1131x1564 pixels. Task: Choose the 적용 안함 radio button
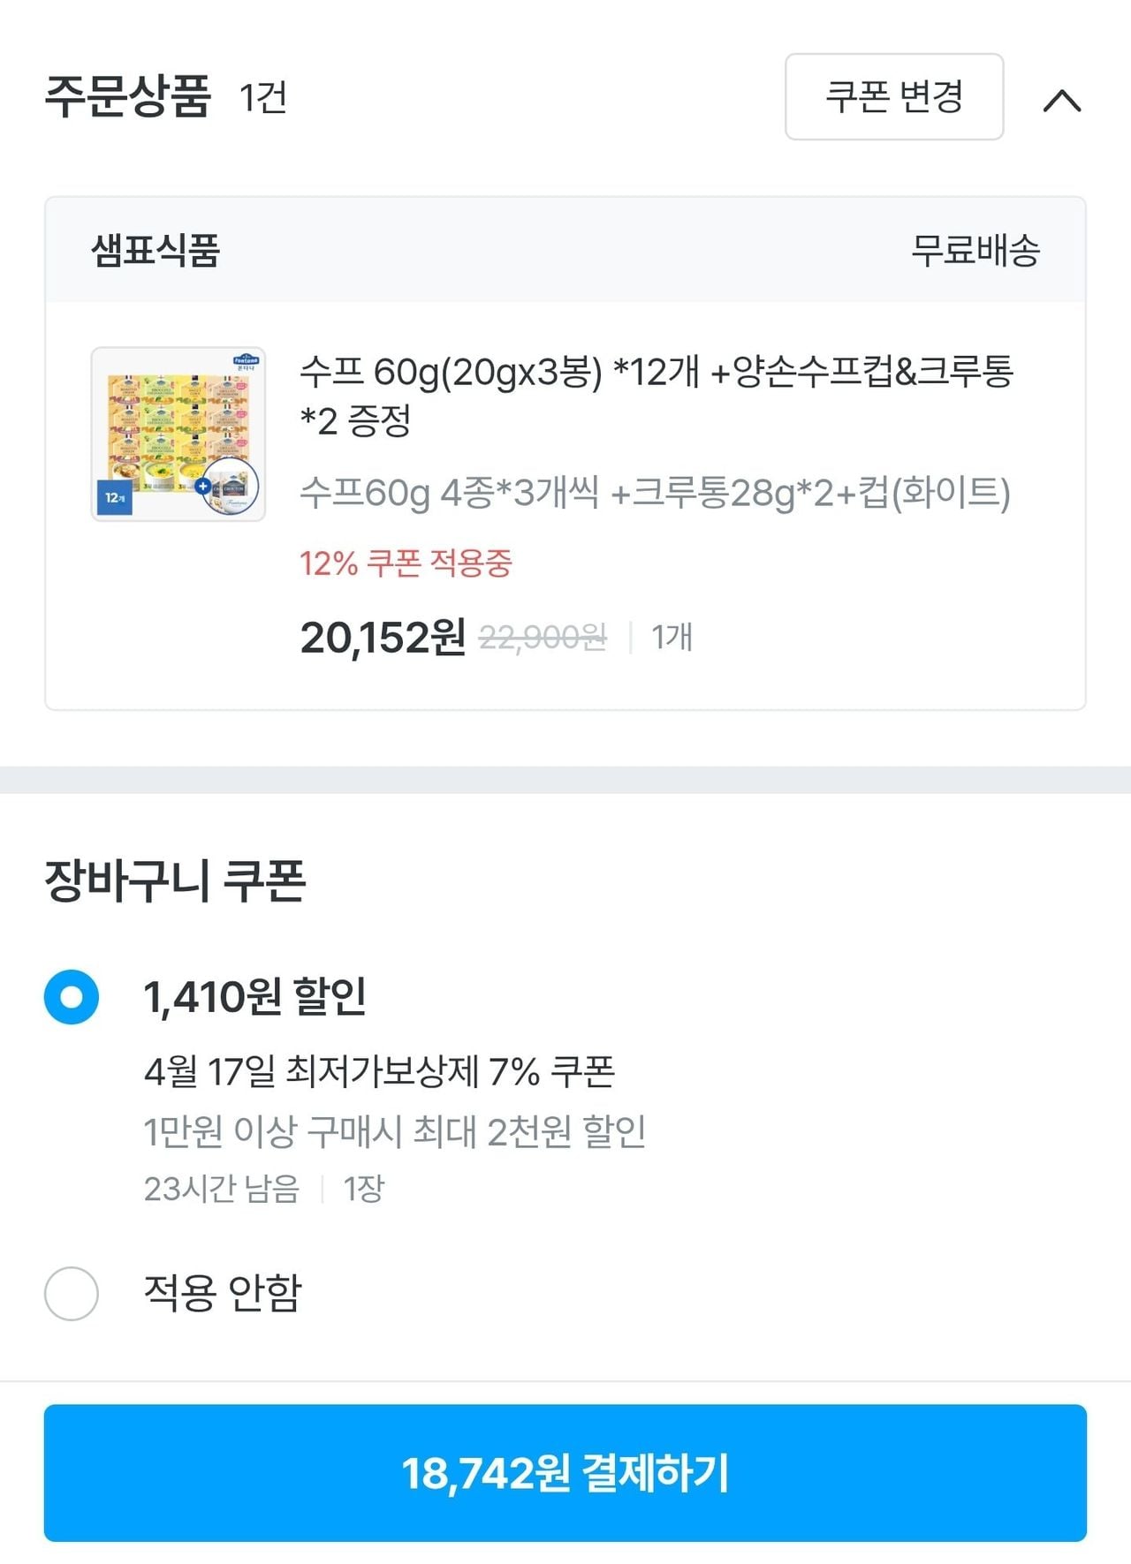(x=72, y=1293)
